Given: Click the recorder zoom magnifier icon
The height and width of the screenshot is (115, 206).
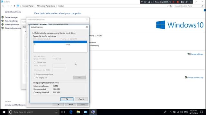Looking at the screenshot, I should coord(149,2).
